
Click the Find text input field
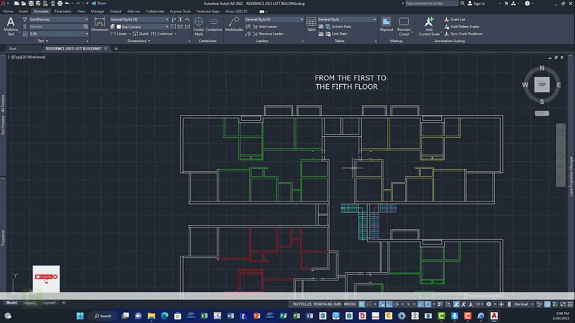point(56,26)
